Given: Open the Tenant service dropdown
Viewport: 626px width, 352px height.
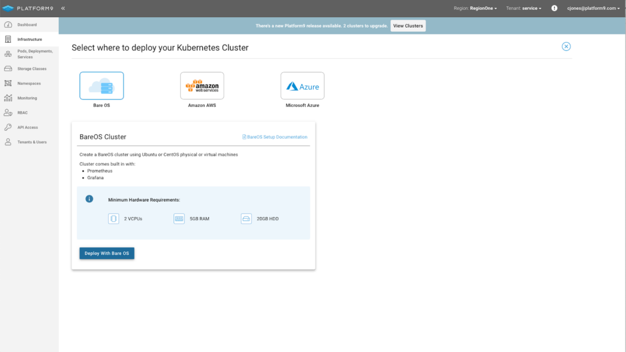Looking at the screenshot, I should 524,8.
